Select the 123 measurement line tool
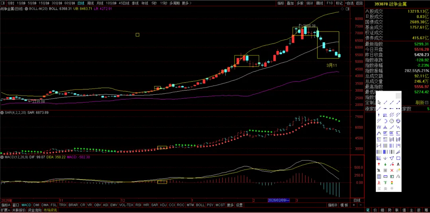 click(385, 114)
